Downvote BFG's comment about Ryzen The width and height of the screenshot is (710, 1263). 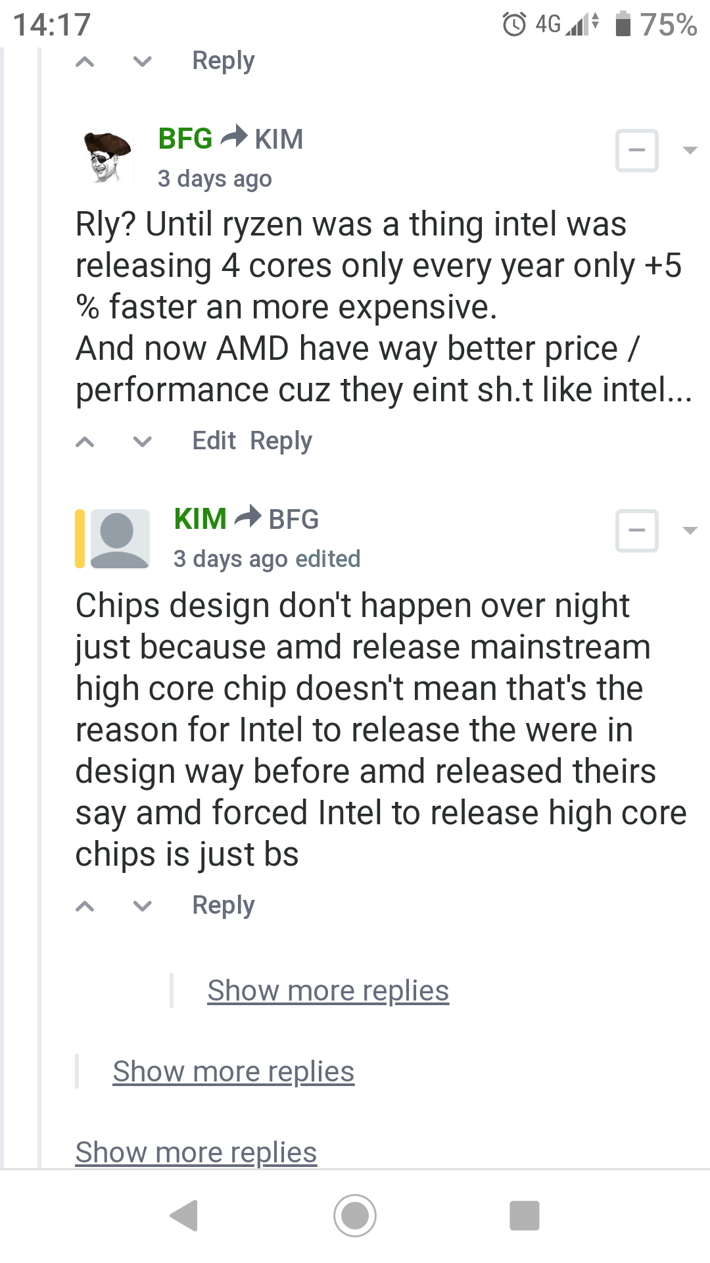coord(142,442)
